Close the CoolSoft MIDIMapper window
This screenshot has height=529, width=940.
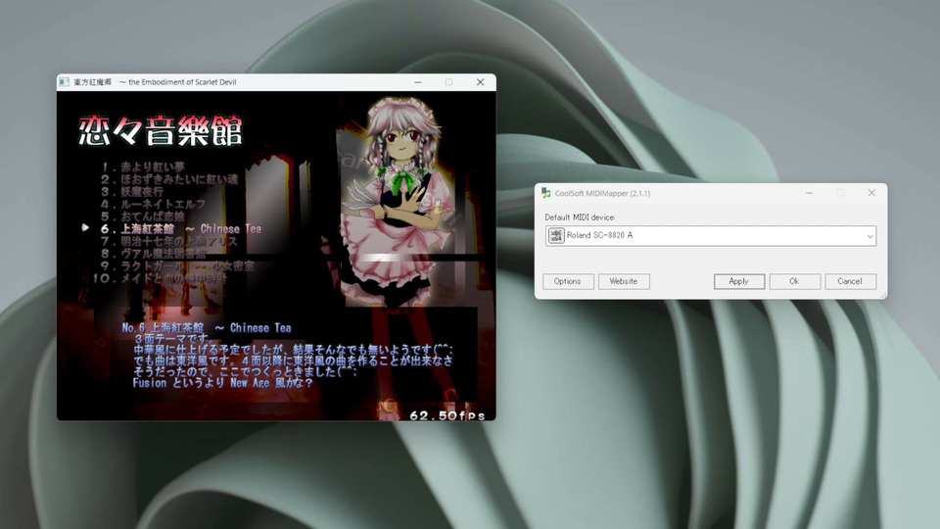point(871,193)
